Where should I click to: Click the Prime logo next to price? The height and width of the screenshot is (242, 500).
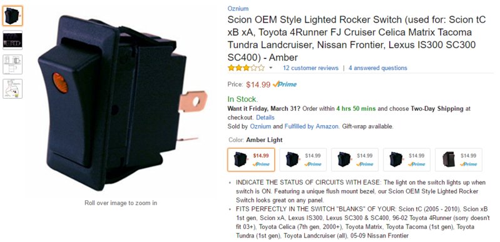click(x=285, y=84)
